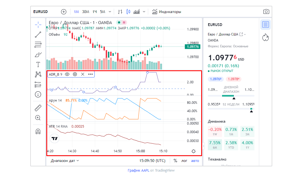
Task: Select the ruler measure tool
Action: [x=38, y=108]
